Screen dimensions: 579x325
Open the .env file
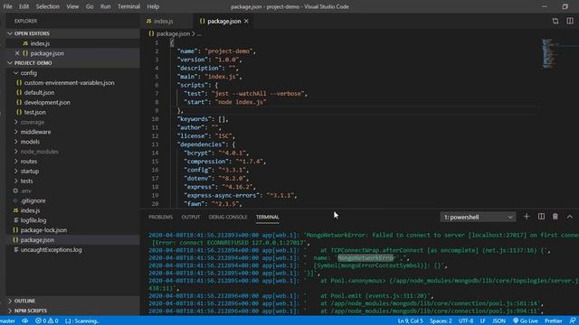click(x=26, y=190)
